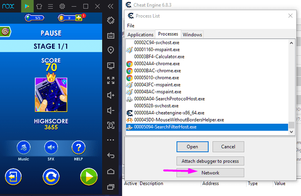Toggle game SFX mute button
The image size is (301, 196).
tap(51, 147)
